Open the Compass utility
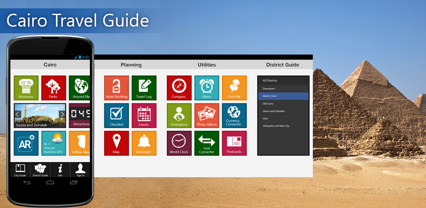This screenshot has height=208, width=426. [x=179, y=88]
